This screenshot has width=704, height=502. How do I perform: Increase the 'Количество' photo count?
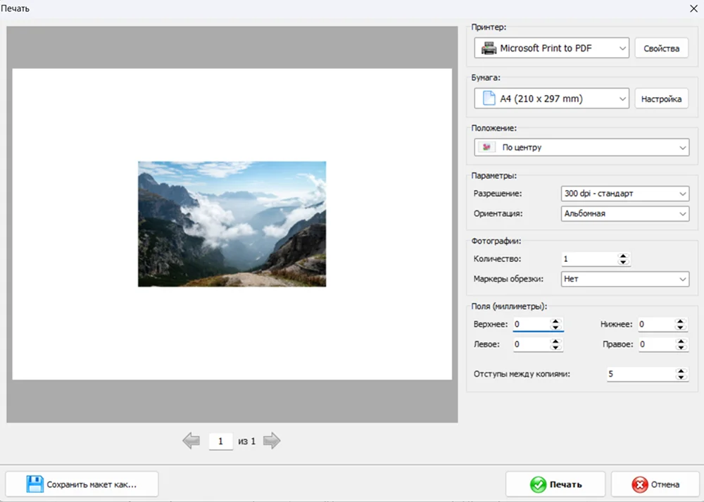623,256
